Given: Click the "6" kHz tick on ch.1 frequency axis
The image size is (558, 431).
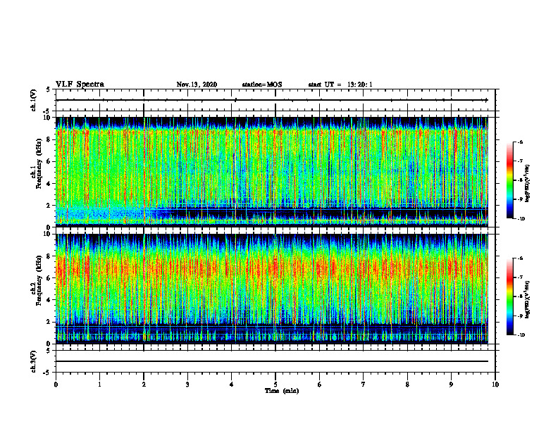Looking at the screenshot, I should point(49,162).
